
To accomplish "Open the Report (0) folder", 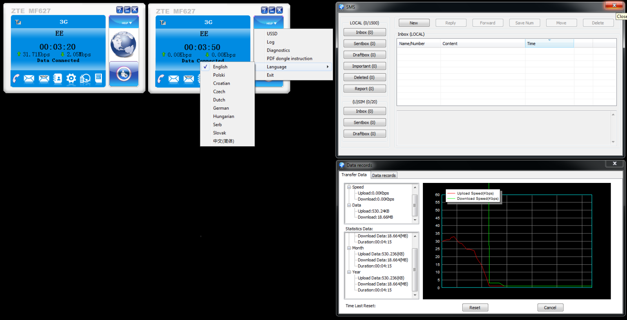I will coord(364,89).
